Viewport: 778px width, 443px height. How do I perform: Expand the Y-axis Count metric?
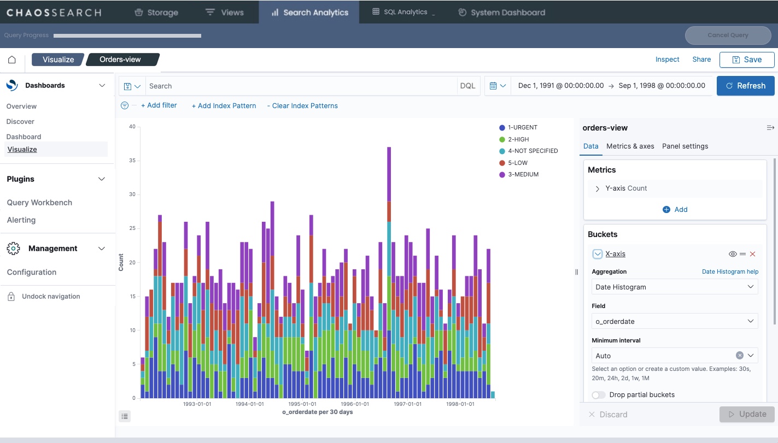[598, 188]
